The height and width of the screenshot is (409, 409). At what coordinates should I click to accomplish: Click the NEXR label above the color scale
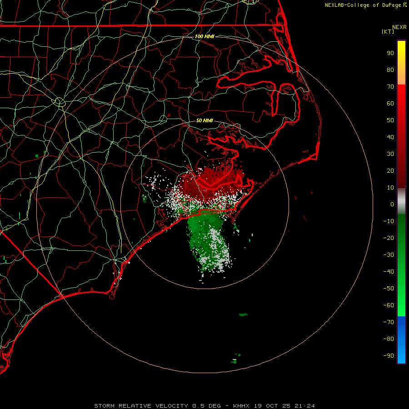(x=399, y=27)
